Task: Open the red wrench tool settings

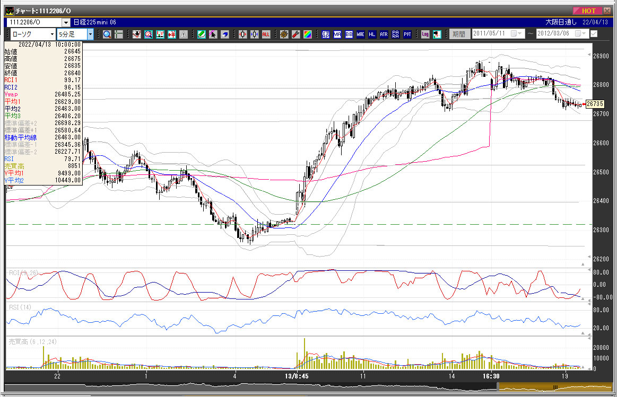Action: coord(296,34)
